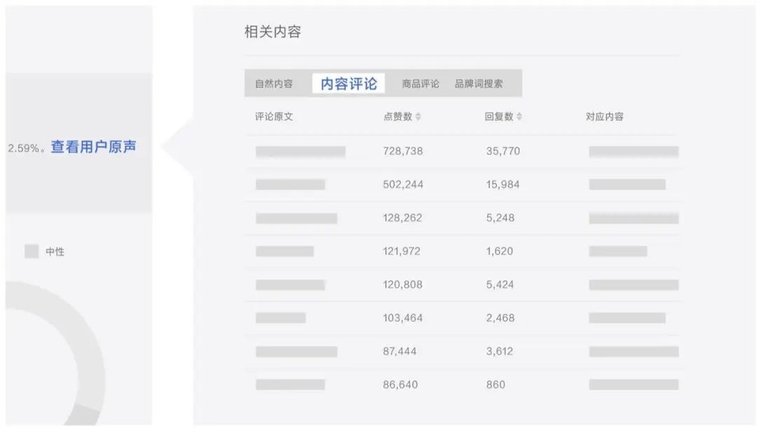757x431 pixels.
Task: Sort by 点赞数 column arrow icon
Action: [x=418, y=117]
